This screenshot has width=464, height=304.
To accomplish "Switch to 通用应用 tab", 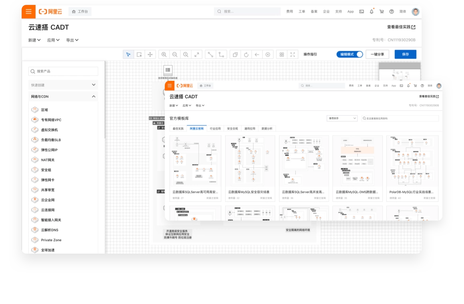I will [250, 128].
